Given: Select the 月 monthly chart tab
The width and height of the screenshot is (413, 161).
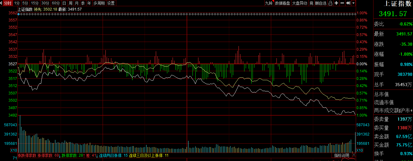Looking at the screenshot, I should pyautogui.click(x=77, y=3).
